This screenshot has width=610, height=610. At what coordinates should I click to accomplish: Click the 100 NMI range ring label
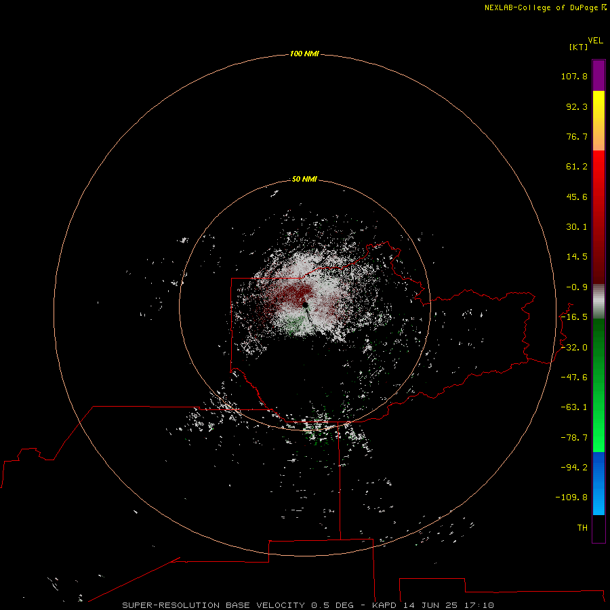[304, 54]
